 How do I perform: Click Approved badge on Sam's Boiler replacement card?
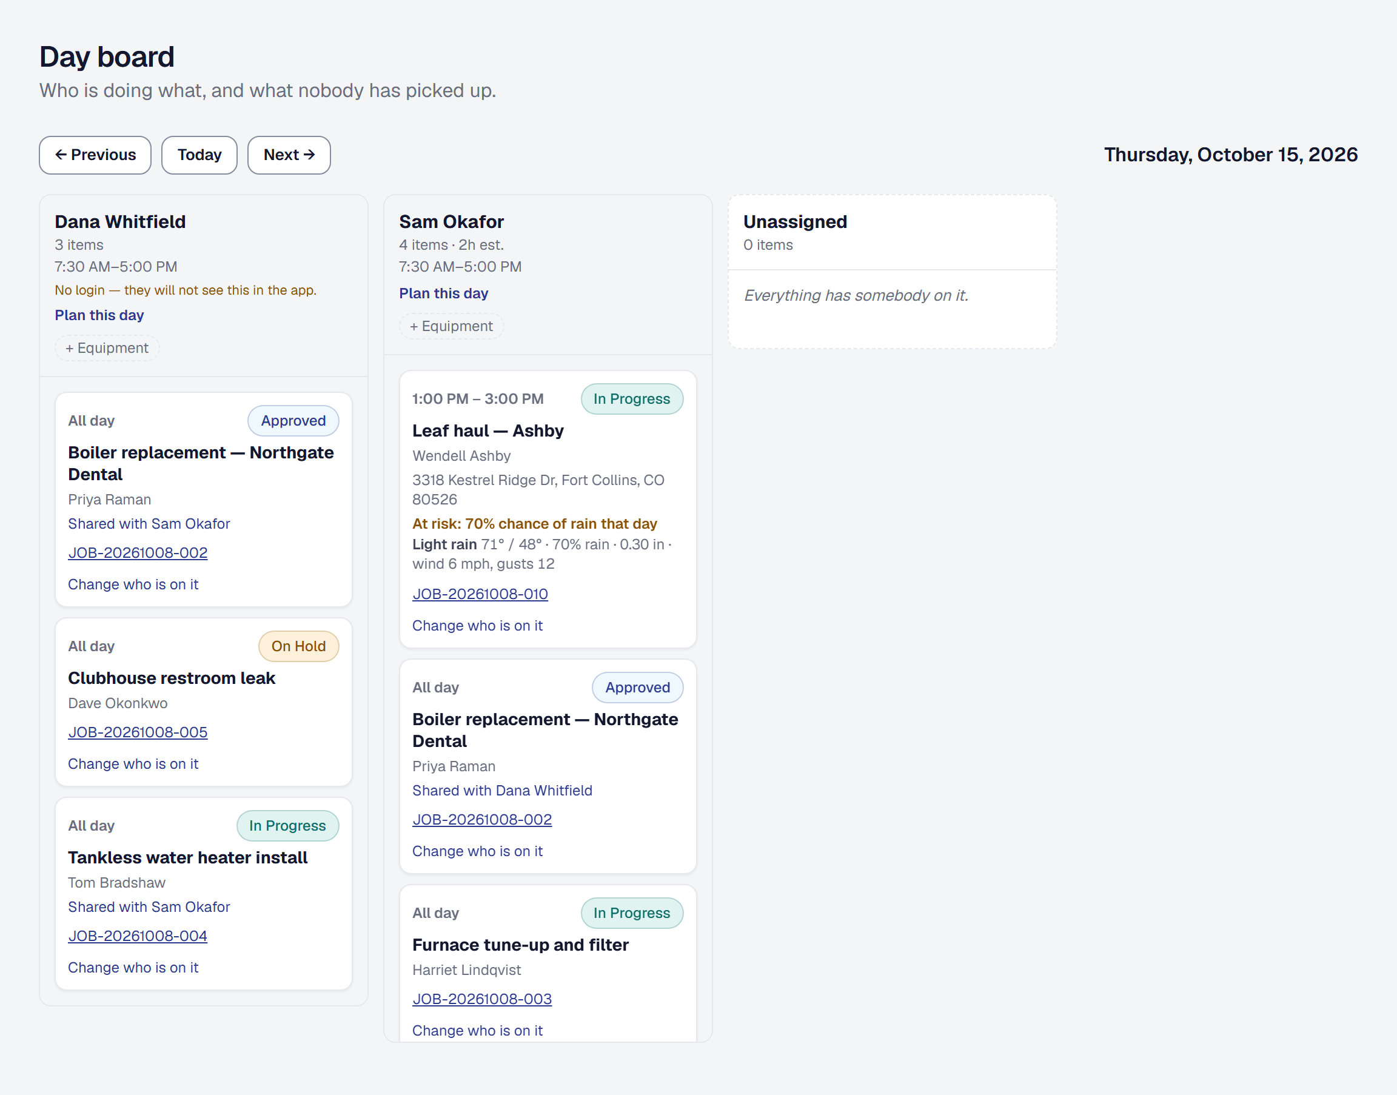click(x=638, y=688)
